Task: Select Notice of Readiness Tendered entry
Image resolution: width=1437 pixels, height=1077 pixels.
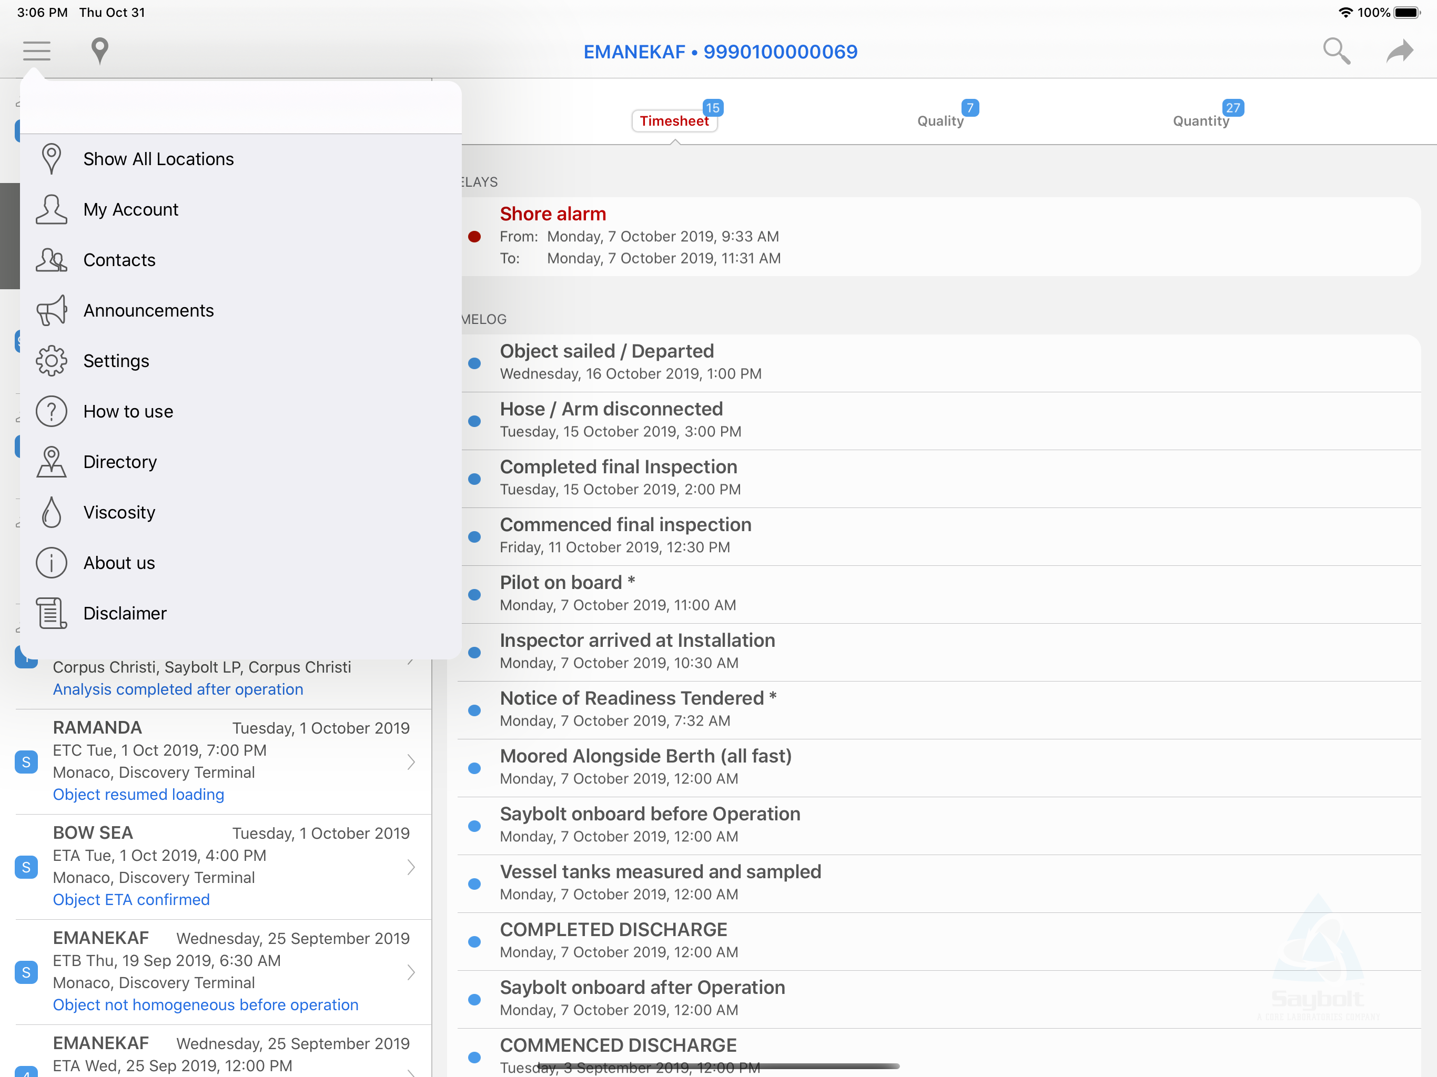Action: 939,710
